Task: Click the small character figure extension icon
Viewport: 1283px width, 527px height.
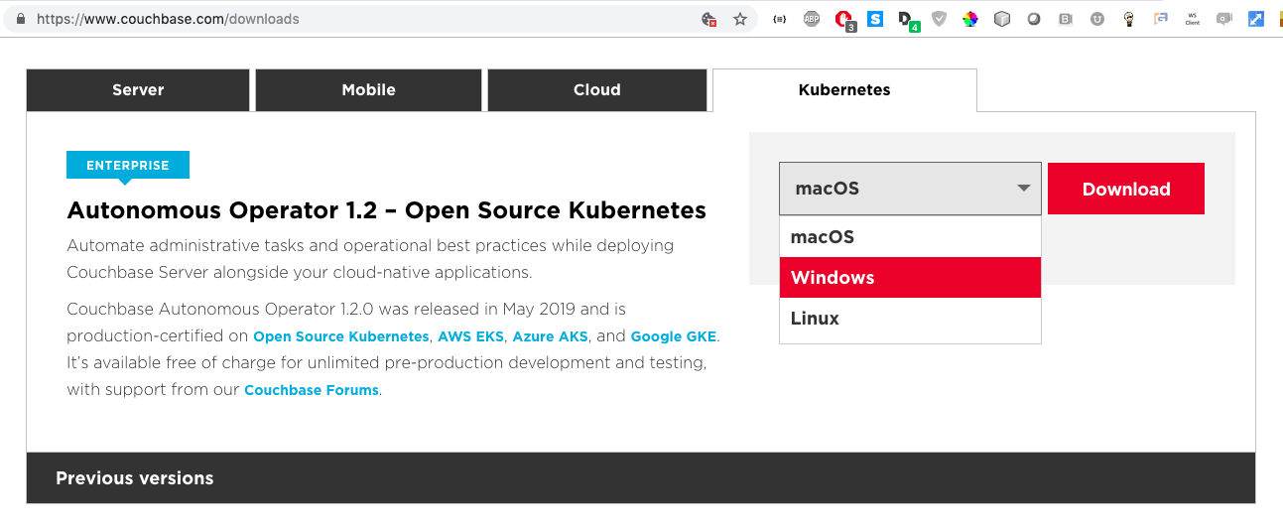Action: click(1129, 19)
